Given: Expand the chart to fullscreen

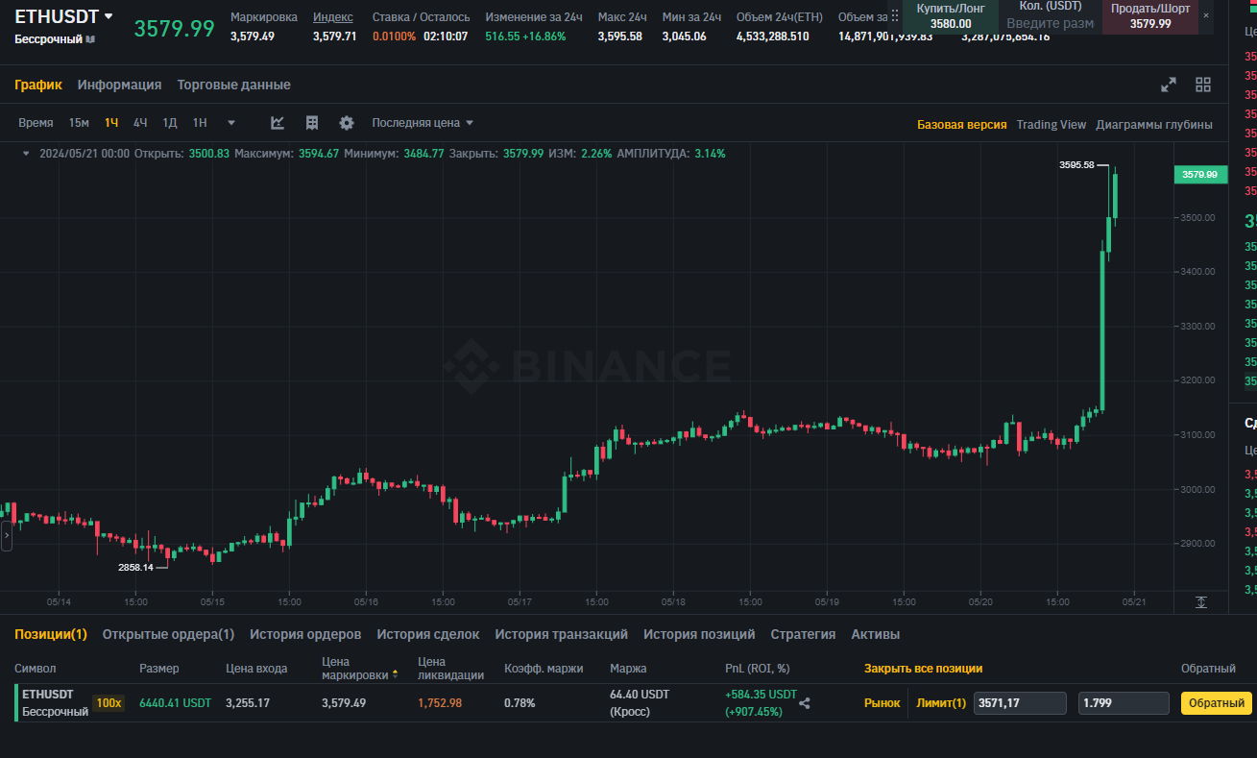Looking at the screenshot, I should coord(1169,85).
